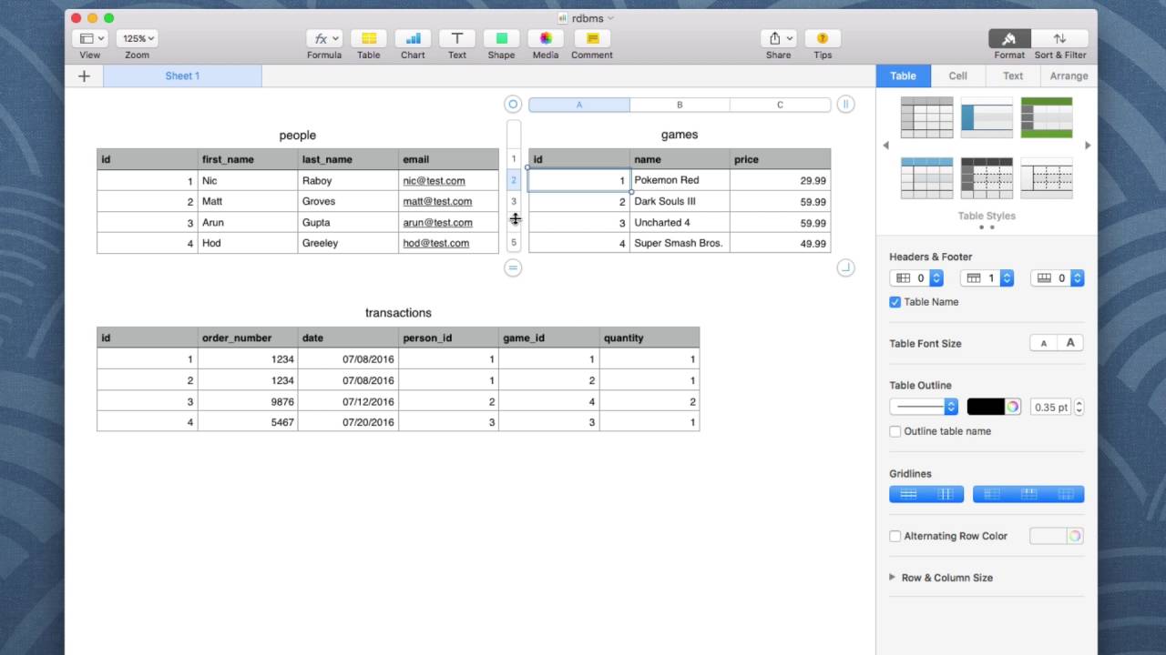Viewport: 1166px width, 655px height.
Task: Switch to the Arrange inspector tab
Action: click(1069, 76)
